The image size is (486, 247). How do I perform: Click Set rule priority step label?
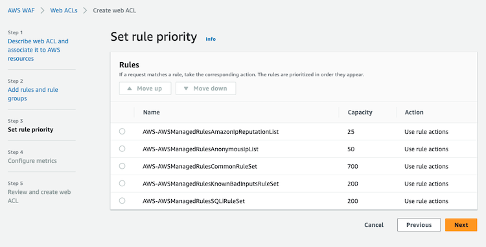click(30, 129)
